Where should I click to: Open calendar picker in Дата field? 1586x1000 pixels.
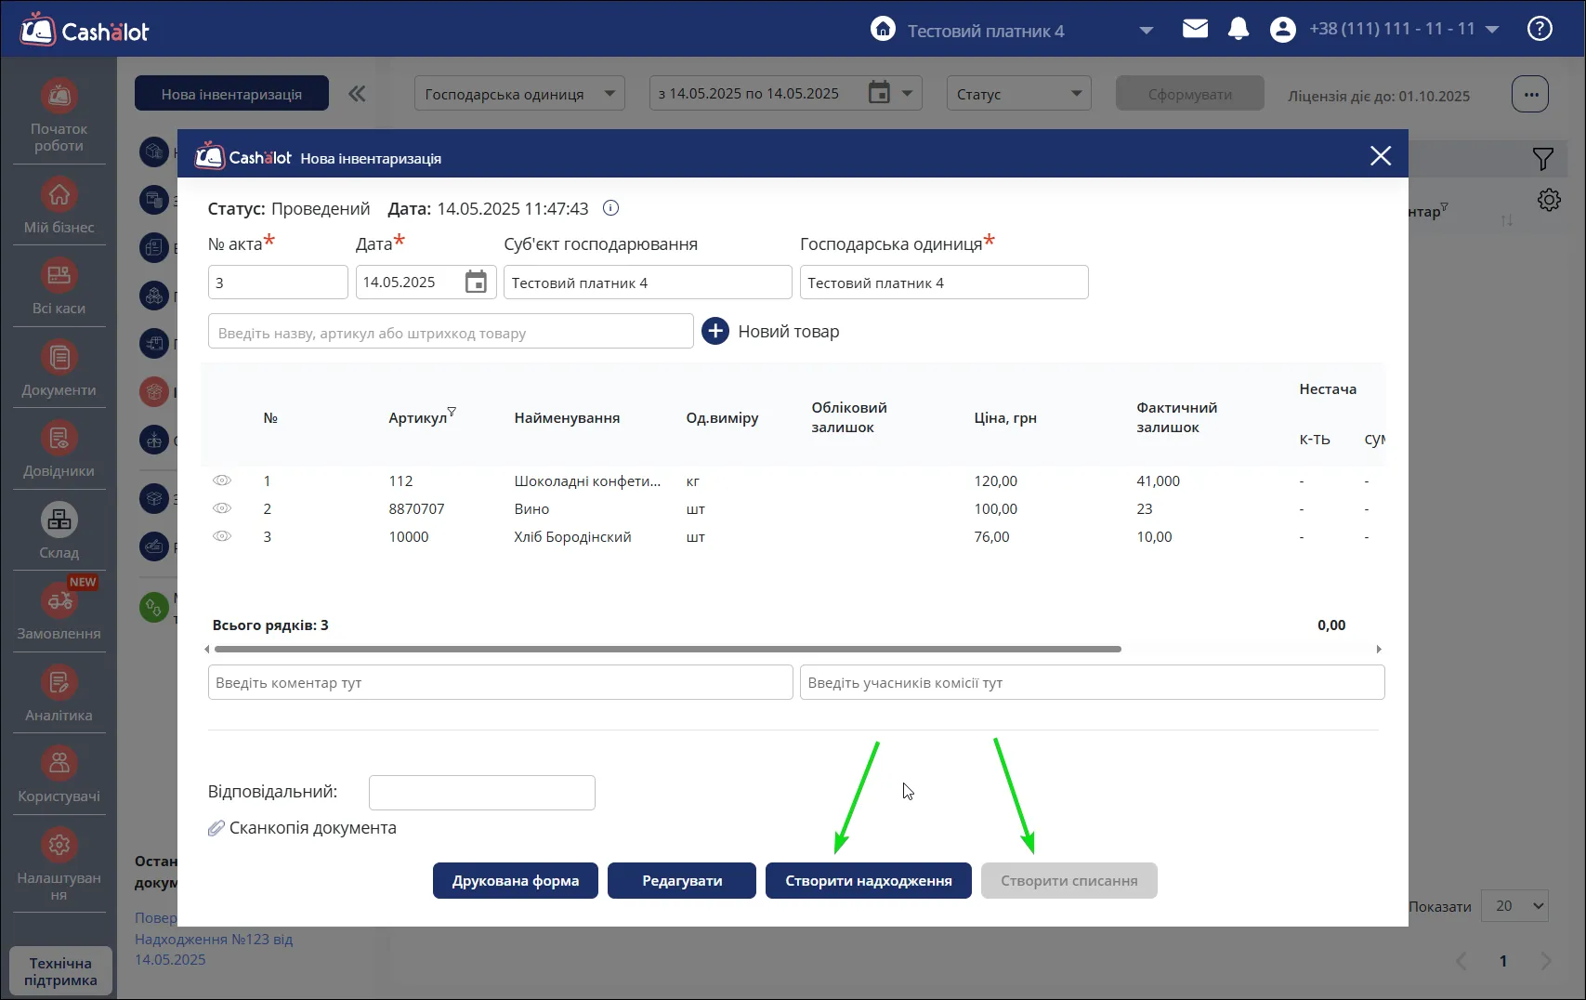pos(476,282)
